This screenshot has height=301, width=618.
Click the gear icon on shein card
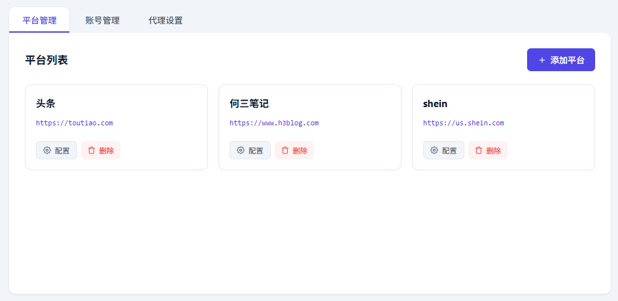pyautogui.click(x=434, y=150)
